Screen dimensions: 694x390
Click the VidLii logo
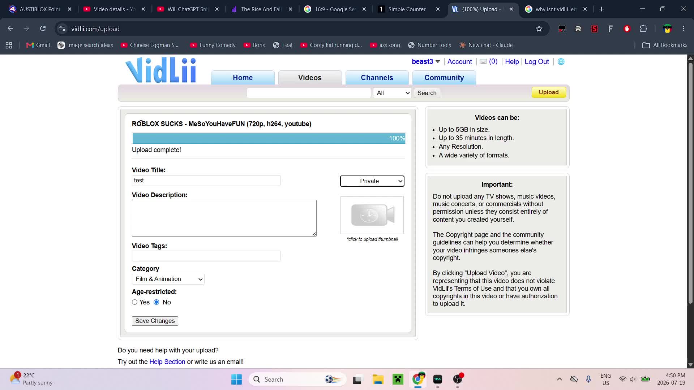[x=161, y=70]
